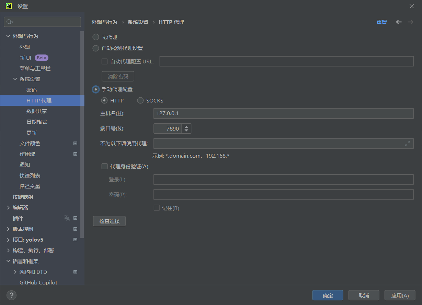Expand the 编辑器 settings section
Viewport: 422px width, 305px height.
pos(8,207)
